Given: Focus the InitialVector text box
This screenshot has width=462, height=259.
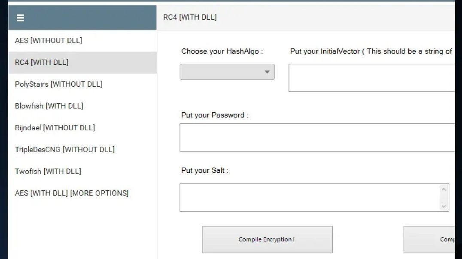Looking at the screenshot, I should click(371, 78).
